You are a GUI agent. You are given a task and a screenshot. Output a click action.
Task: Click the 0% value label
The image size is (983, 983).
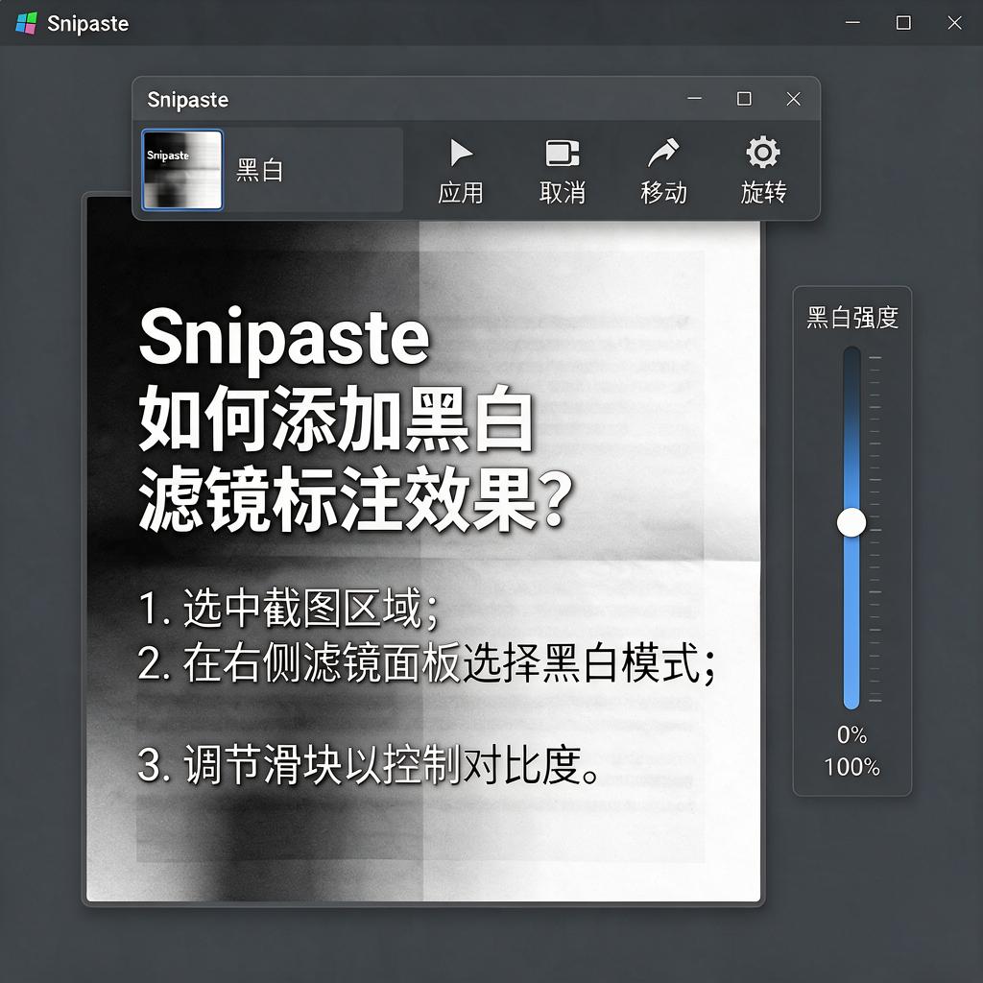click(851, 734)
